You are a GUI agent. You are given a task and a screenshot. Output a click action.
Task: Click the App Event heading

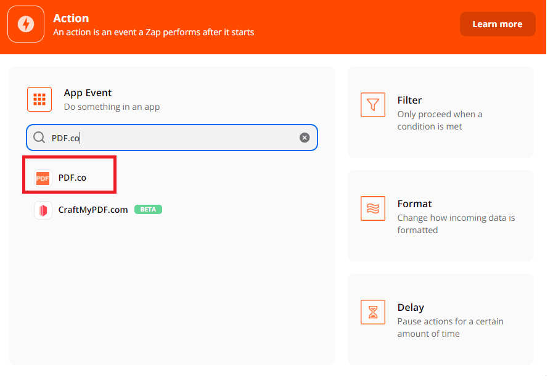[x=88, y=93]
